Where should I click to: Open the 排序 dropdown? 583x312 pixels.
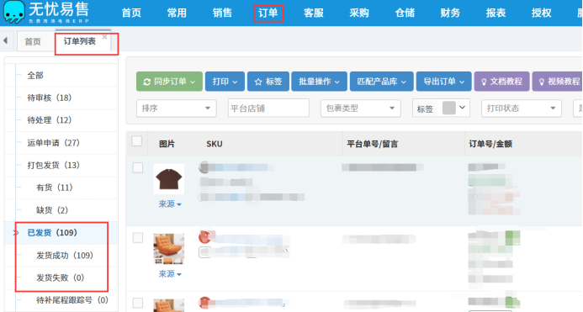176,108
